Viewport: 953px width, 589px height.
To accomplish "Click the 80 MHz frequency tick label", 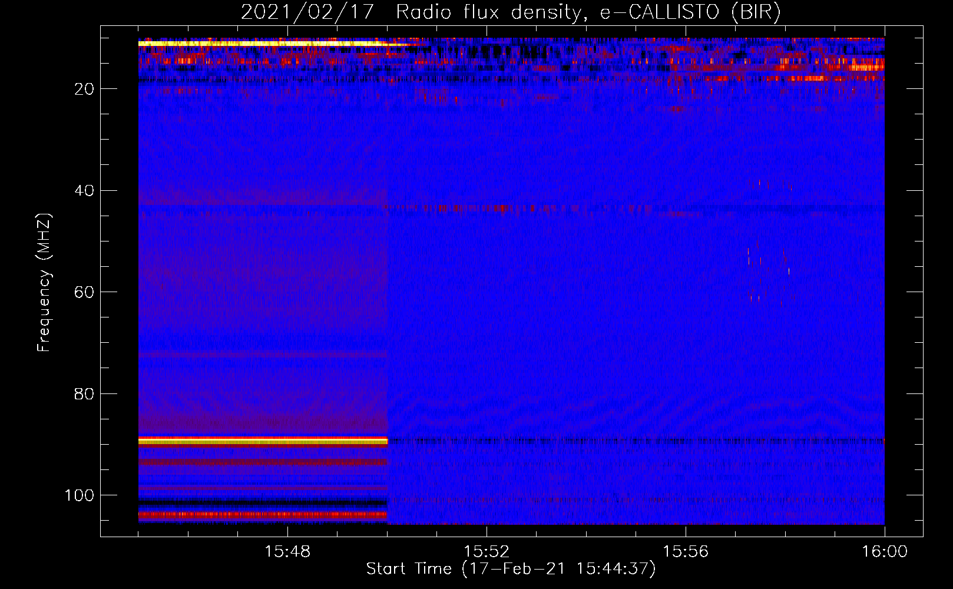I will click(x=85, y=394).
